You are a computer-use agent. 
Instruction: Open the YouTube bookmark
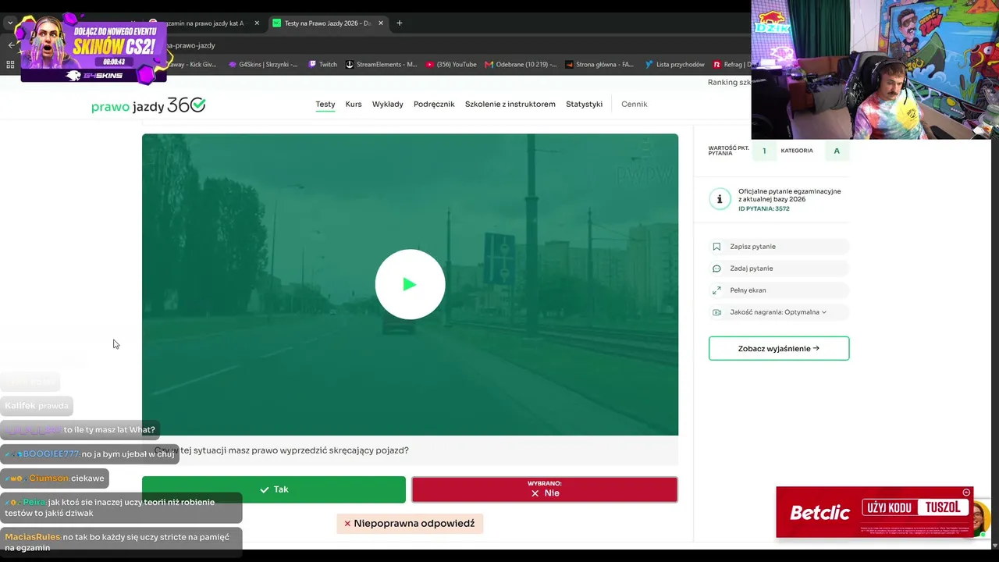tap(450, 65)
